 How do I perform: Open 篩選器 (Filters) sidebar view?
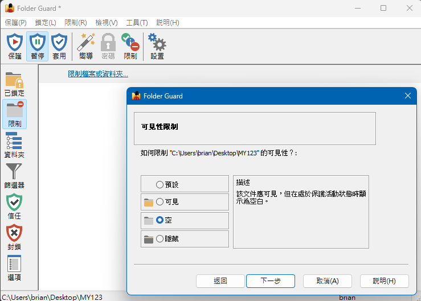15,176
